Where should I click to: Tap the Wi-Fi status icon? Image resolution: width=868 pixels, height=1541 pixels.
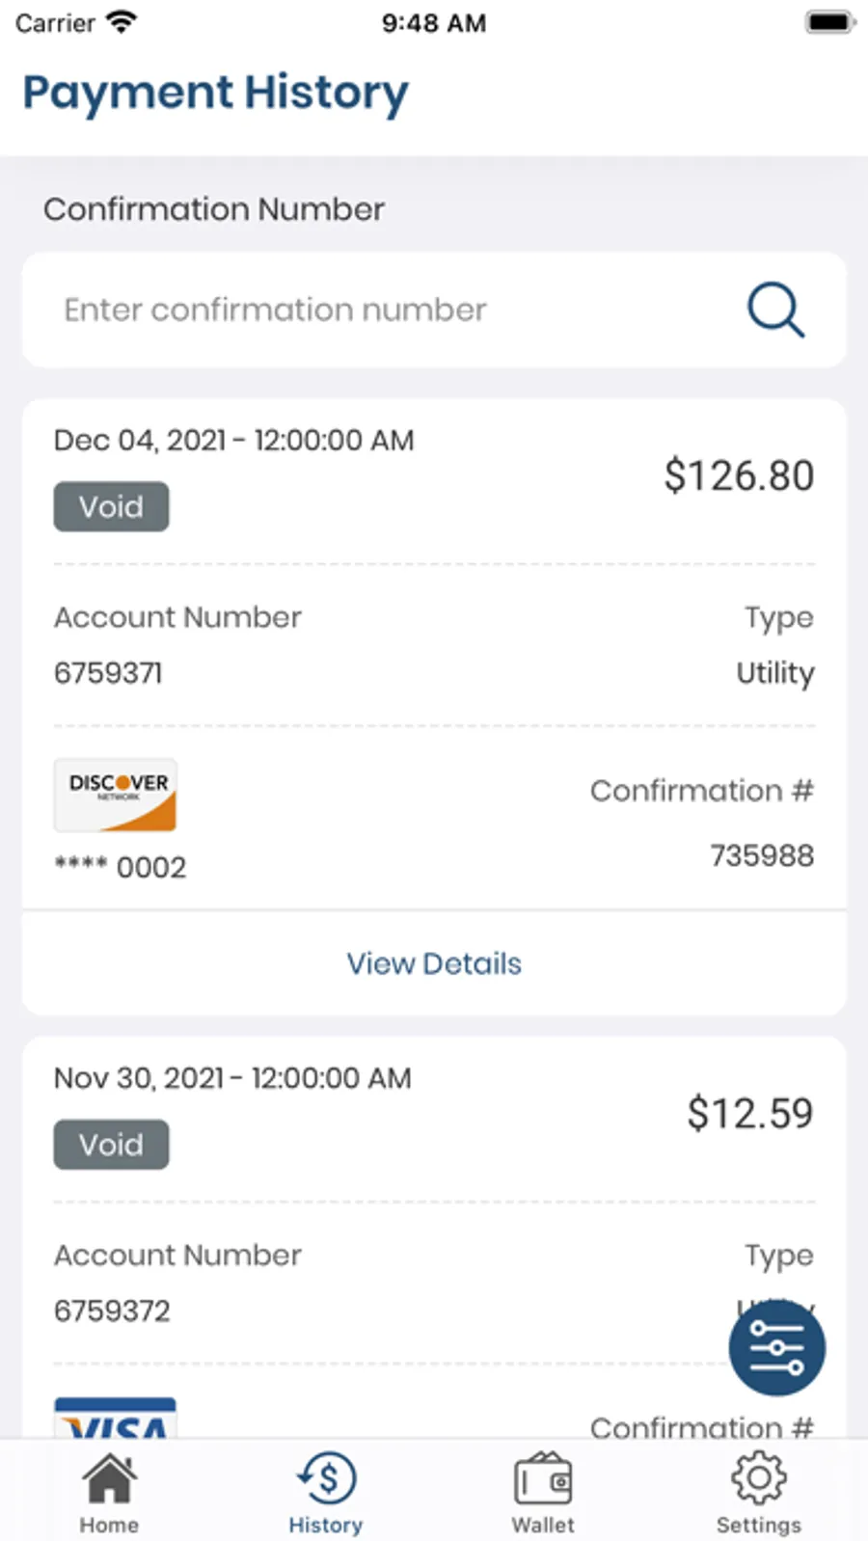[x=121, y=22]
